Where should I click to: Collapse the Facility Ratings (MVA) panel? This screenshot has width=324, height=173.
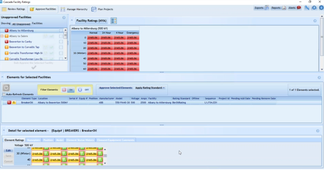[x=72, y=21]
